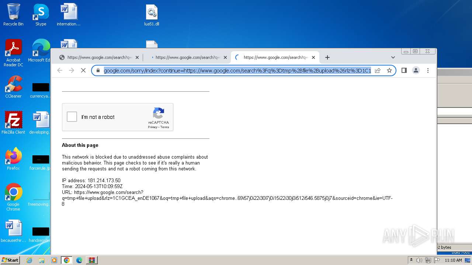Open the internation... Word document

(x=69, y=15)
